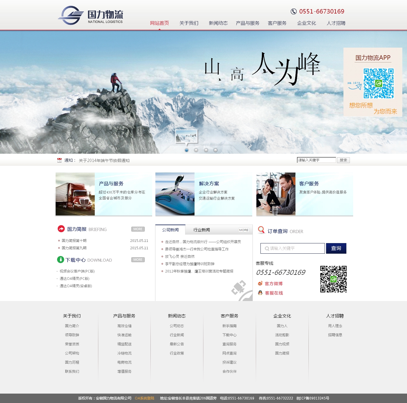Click the green 下载中心 download icon
This screenshot has height=403, width=407.
(x=60, y=260)
